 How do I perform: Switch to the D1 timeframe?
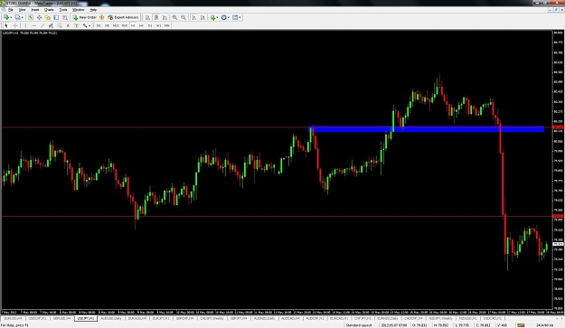150,25
